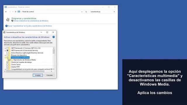This screenshot has width=187, height=105.
Task: Expand Bloqueo de dispositivo node
Action: tap(5, 55)
